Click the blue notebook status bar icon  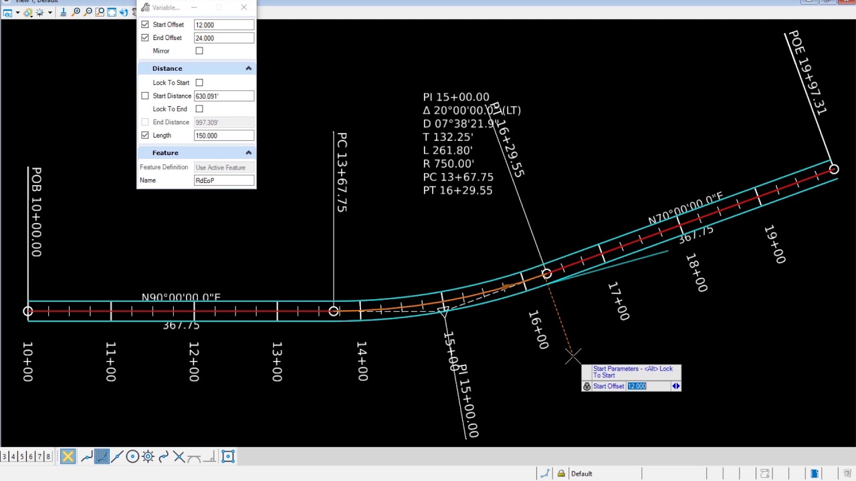(815, 473)
